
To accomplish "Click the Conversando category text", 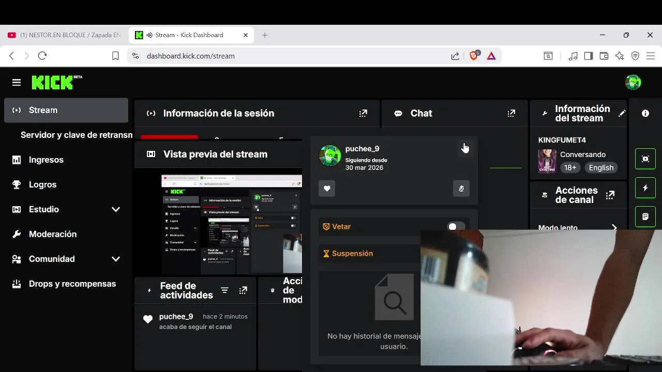I will [583, 154].
